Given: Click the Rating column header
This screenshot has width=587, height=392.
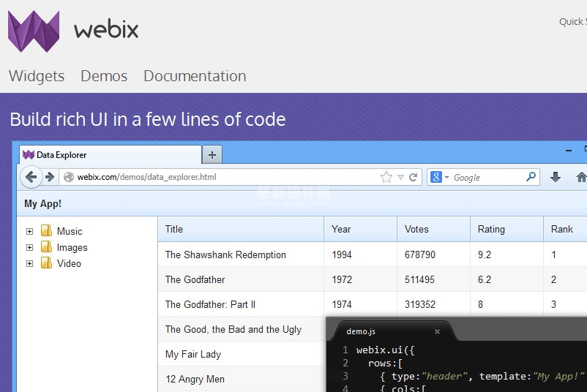Looking at the screenshot, I should tap(506, 229).
